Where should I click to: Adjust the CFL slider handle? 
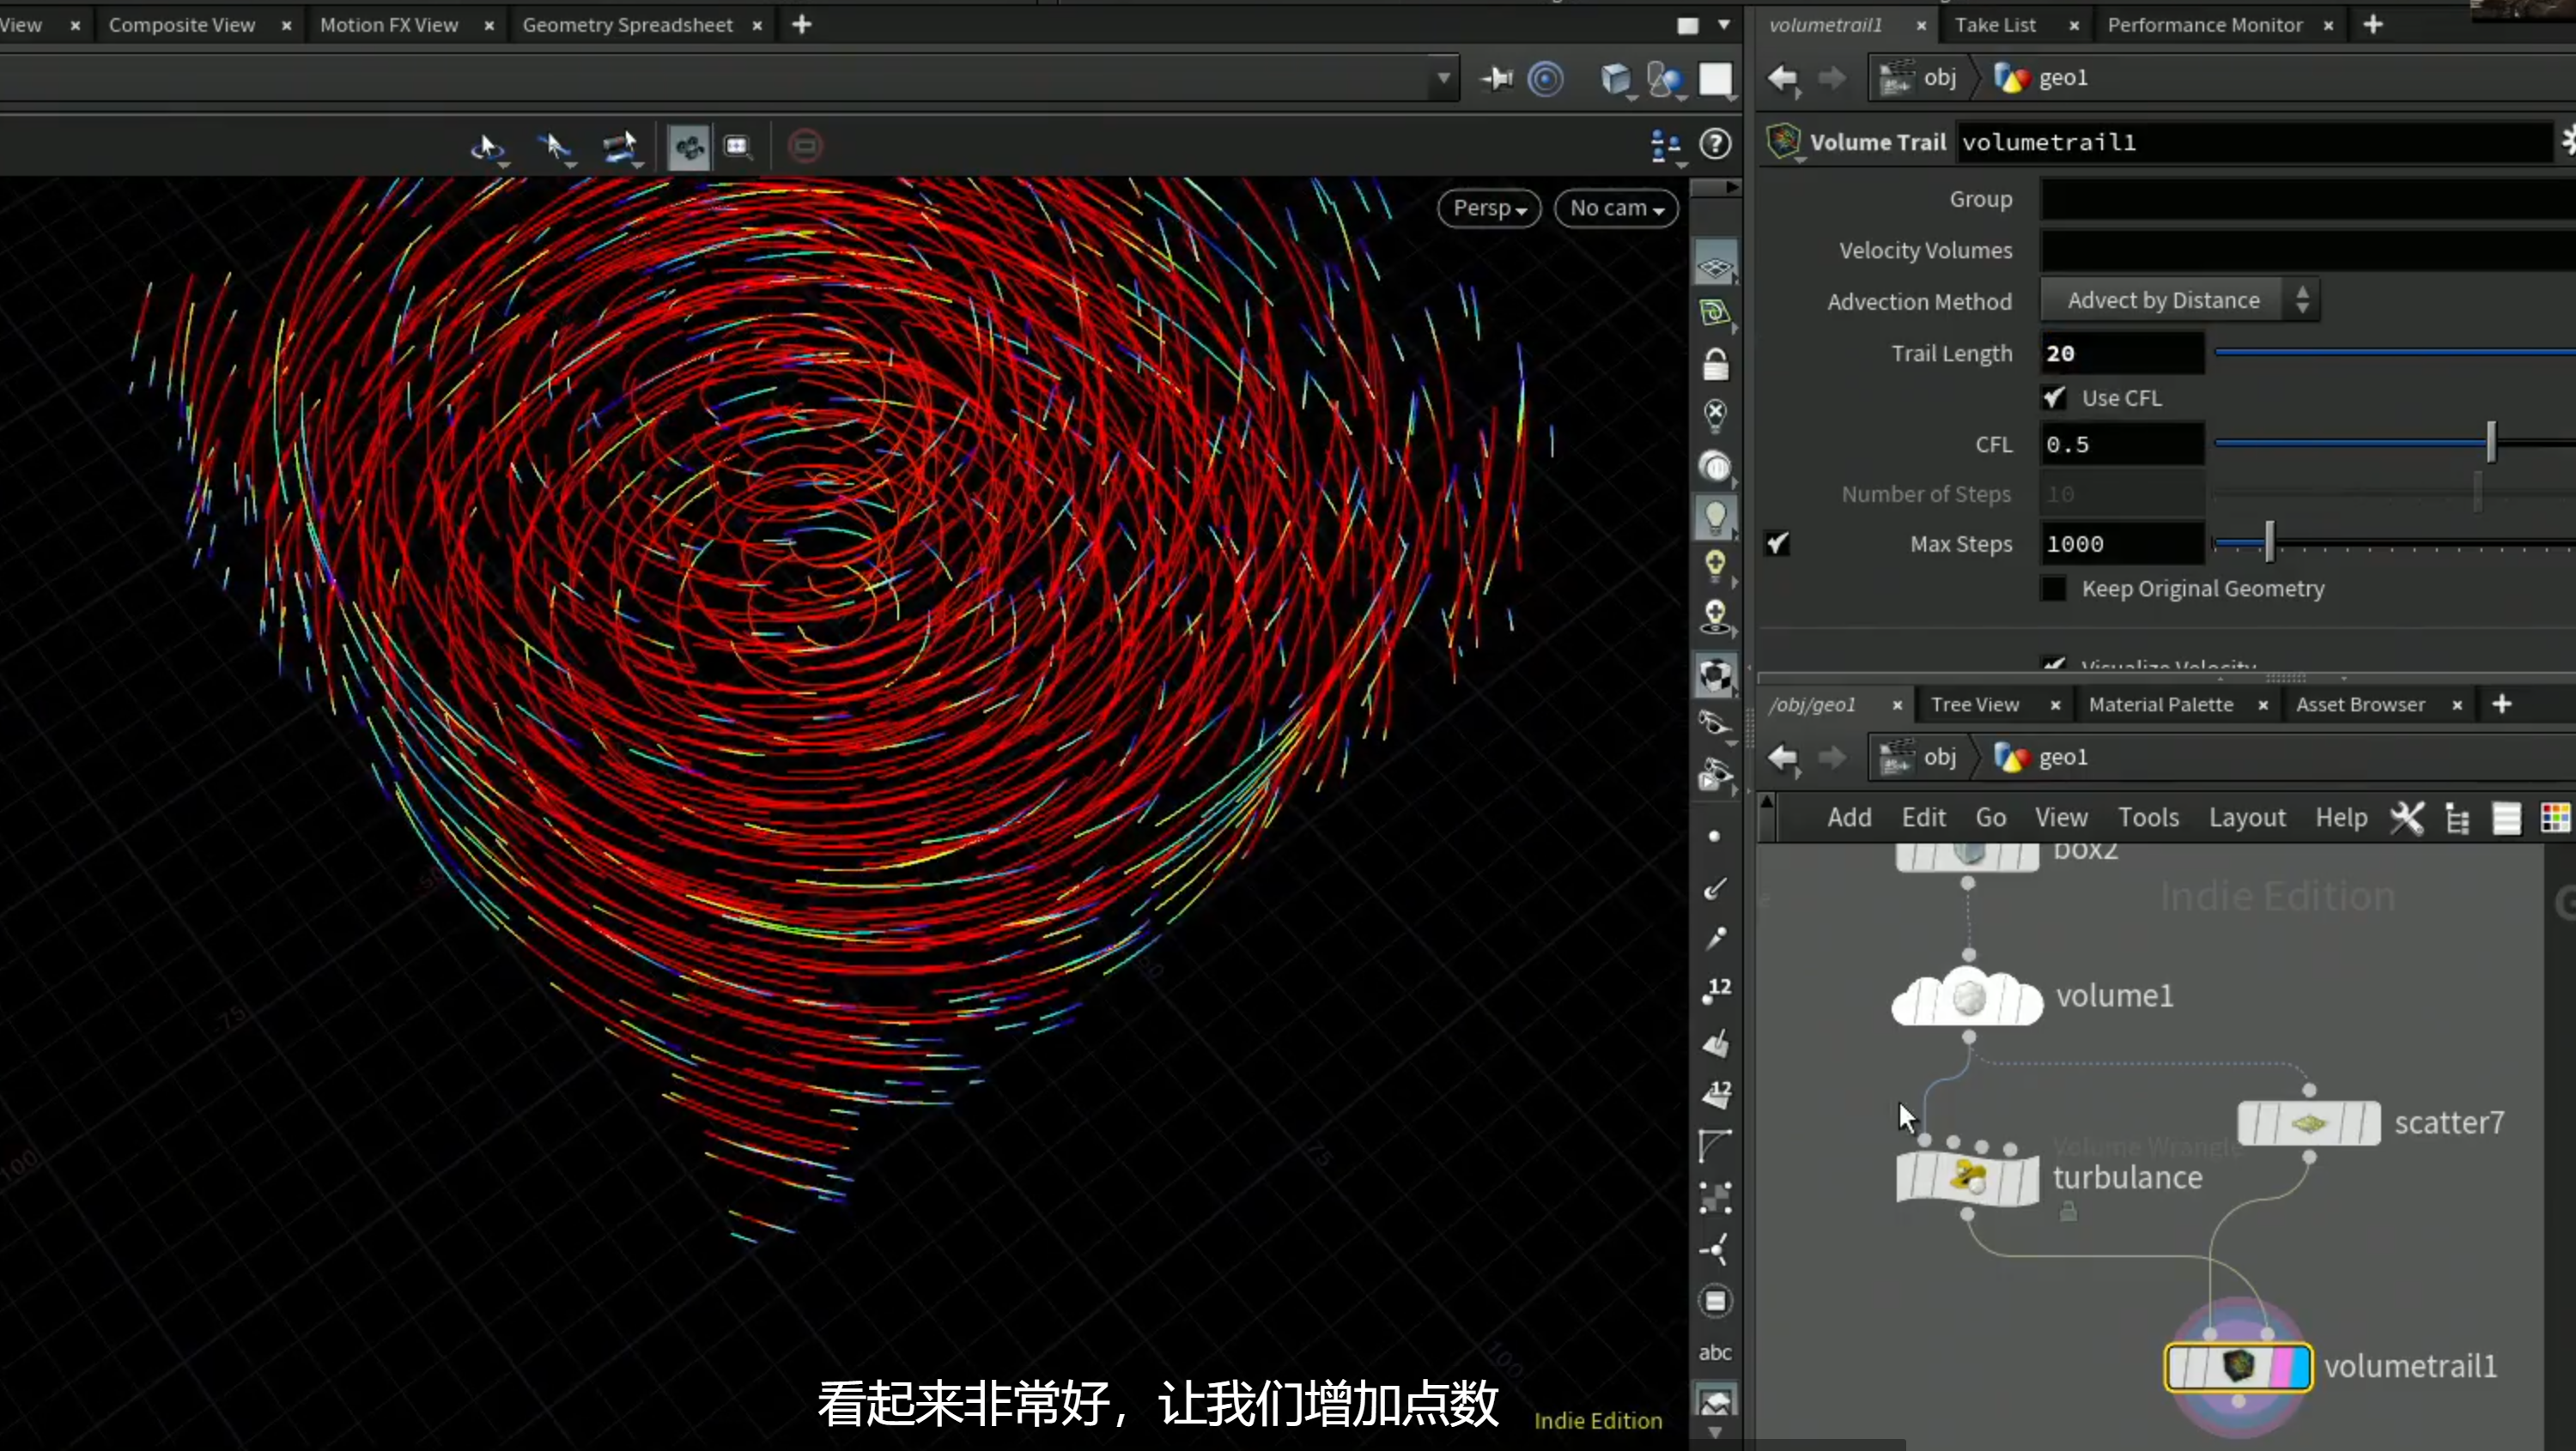point(2491,443)
